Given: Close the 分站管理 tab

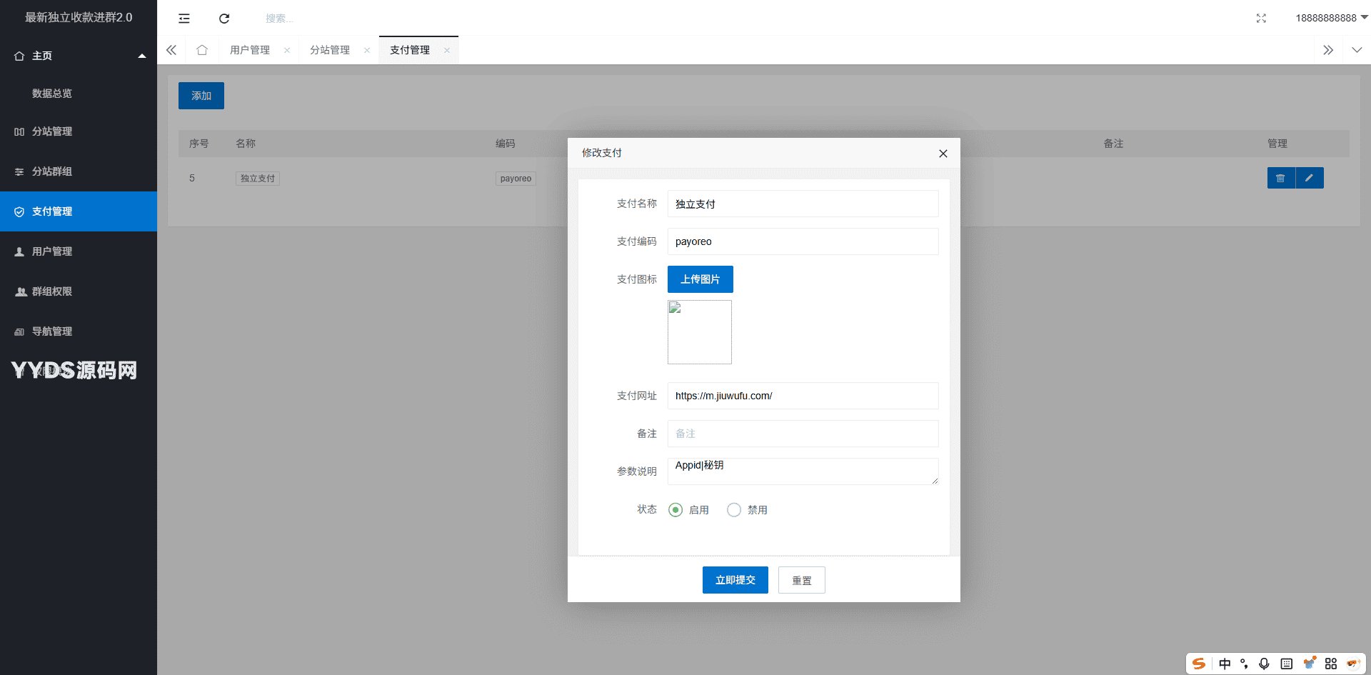Looking at the screenshot, I should pos(367,50).
